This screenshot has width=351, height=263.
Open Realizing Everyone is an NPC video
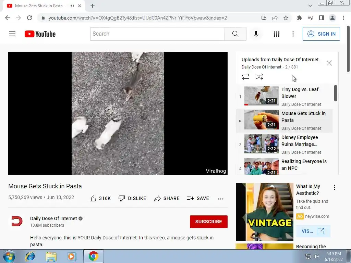click(x=284, y=166)
